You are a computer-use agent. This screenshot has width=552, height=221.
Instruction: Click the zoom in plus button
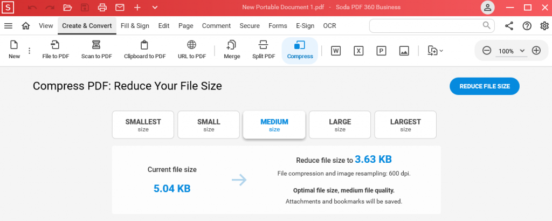click(536, 51)
